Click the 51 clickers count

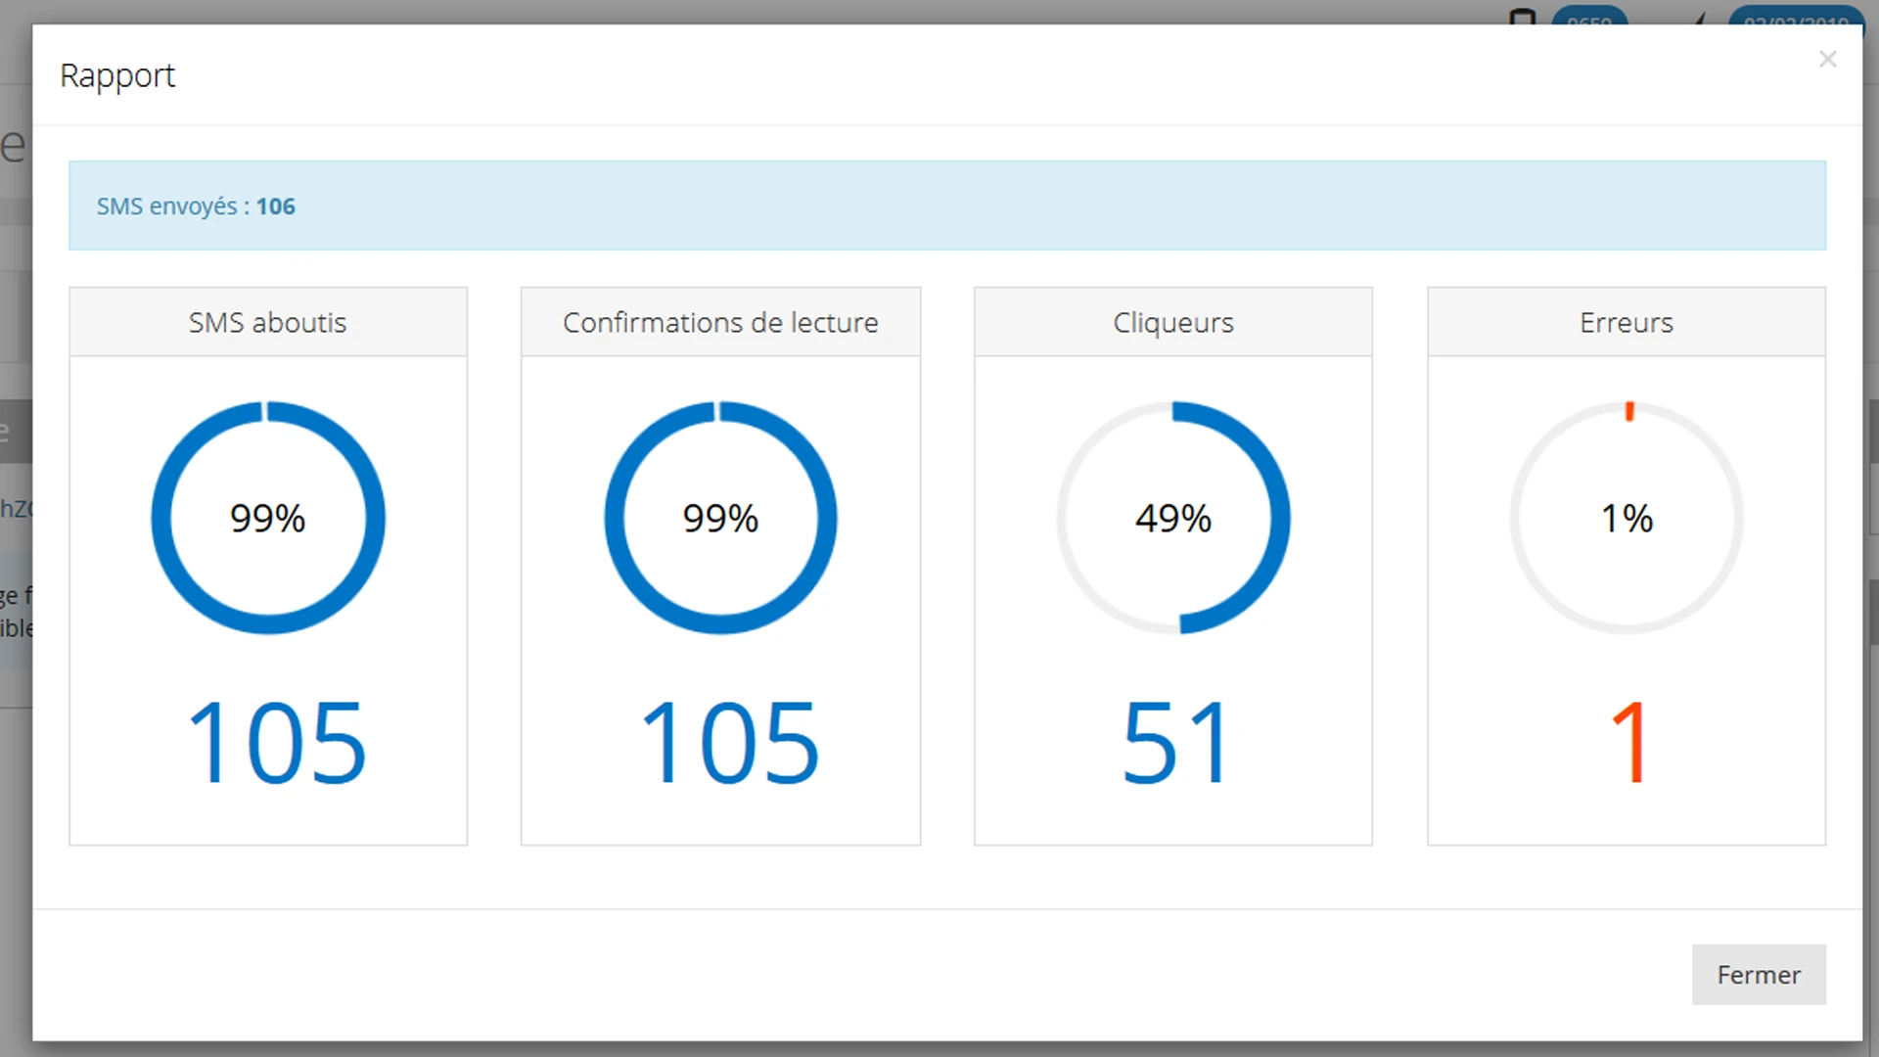point(1174,743)
